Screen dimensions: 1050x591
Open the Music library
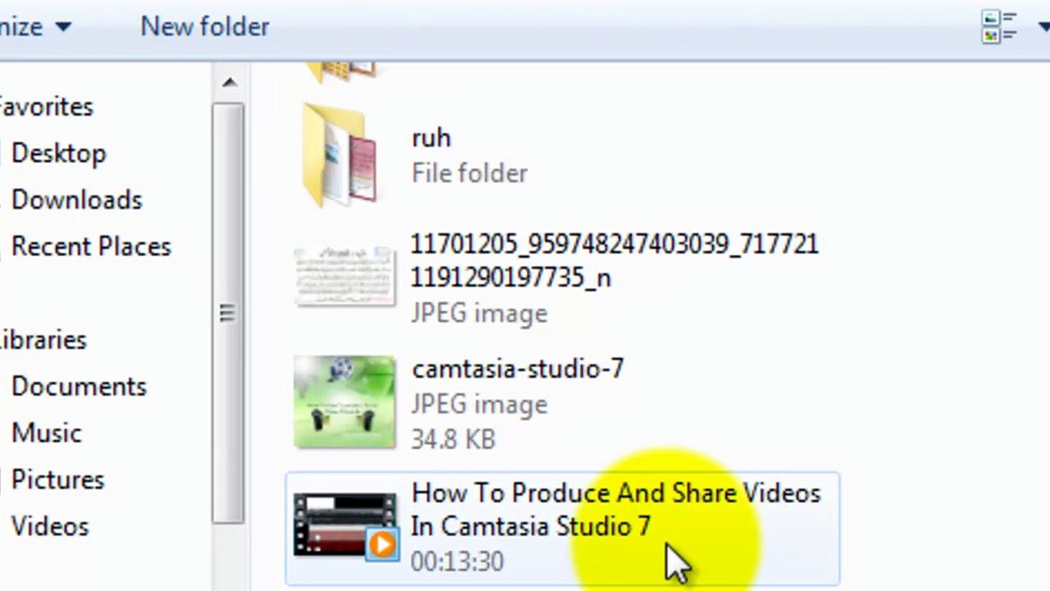point(46,433)
